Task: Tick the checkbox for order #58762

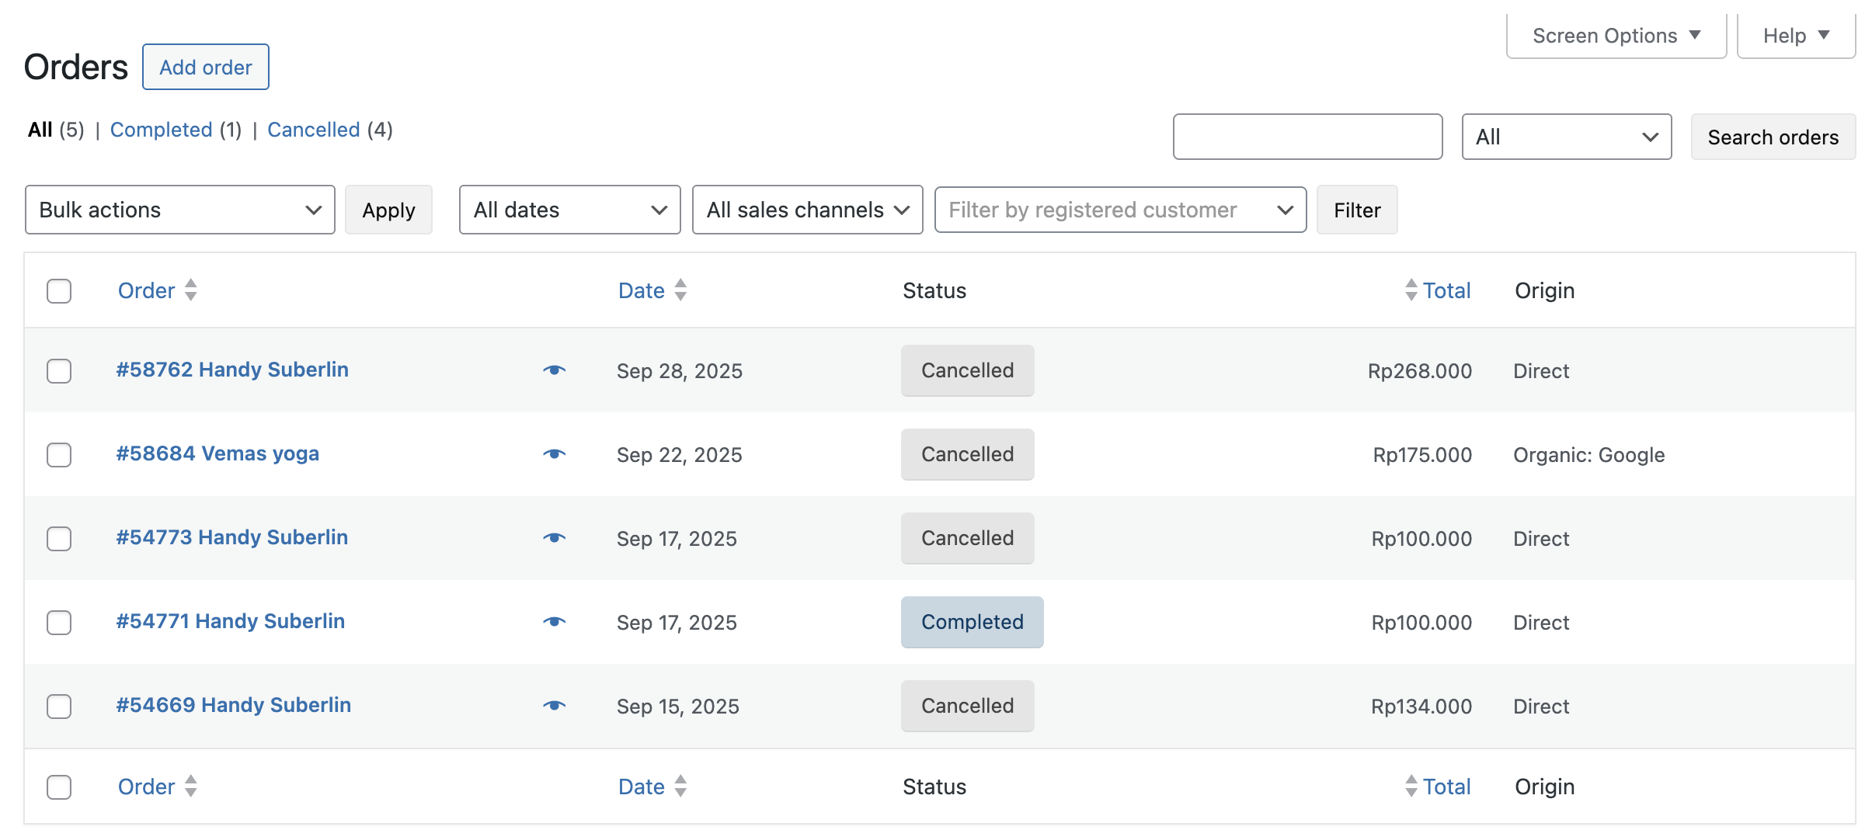Action: (59, 371)
